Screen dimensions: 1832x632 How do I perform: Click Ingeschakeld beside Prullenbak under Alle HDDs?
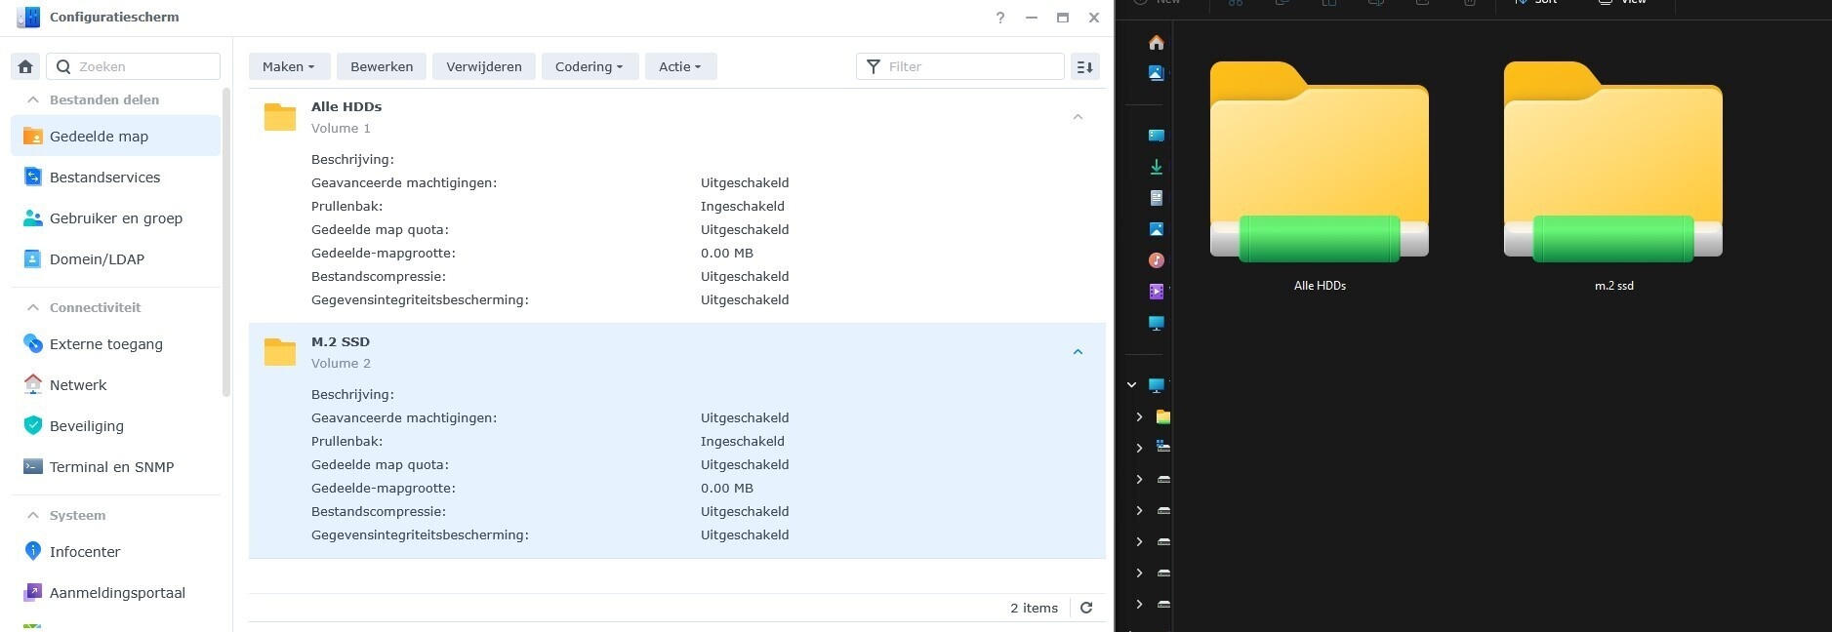coord(743,207)
